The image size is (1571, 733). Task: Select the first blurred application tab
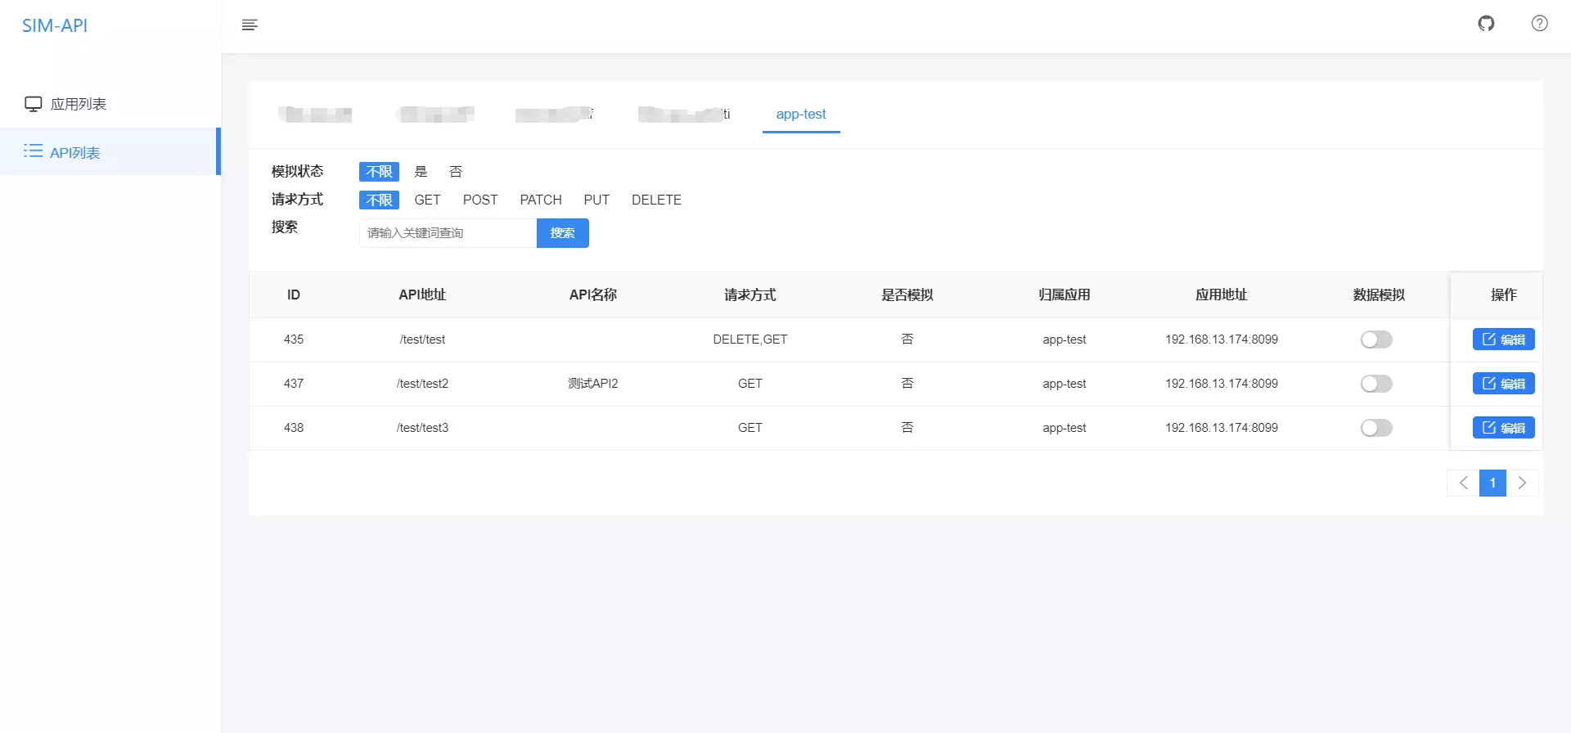click(315, 115)
